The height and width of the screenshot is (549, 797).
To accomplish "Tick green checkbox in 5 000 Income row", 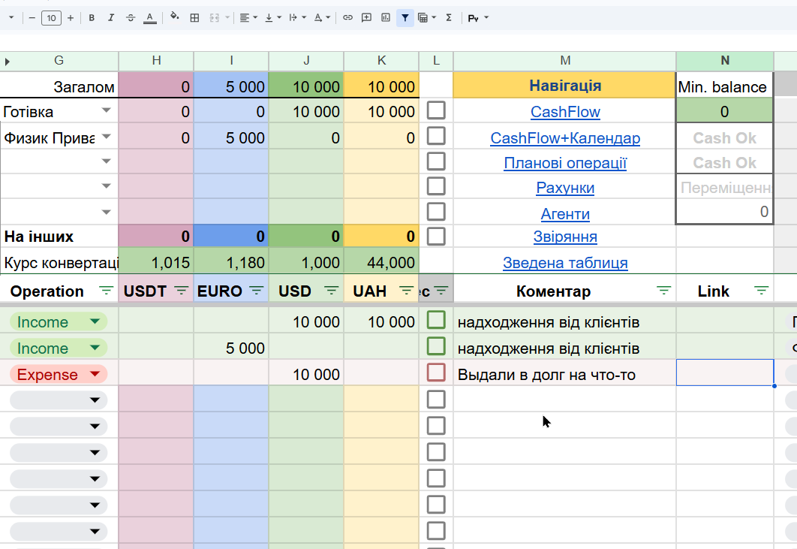I will click(x=436, y=346).
